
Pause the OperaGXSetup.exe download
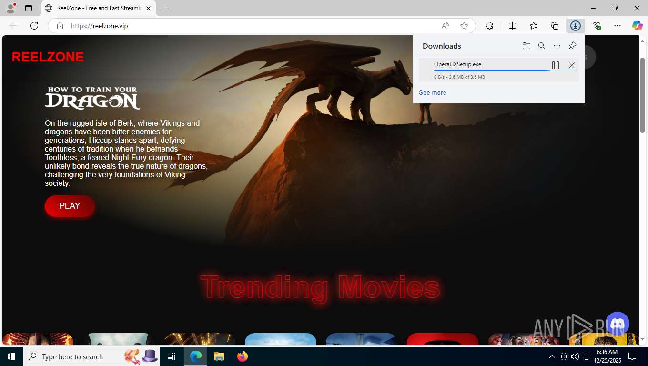(556, 65)
